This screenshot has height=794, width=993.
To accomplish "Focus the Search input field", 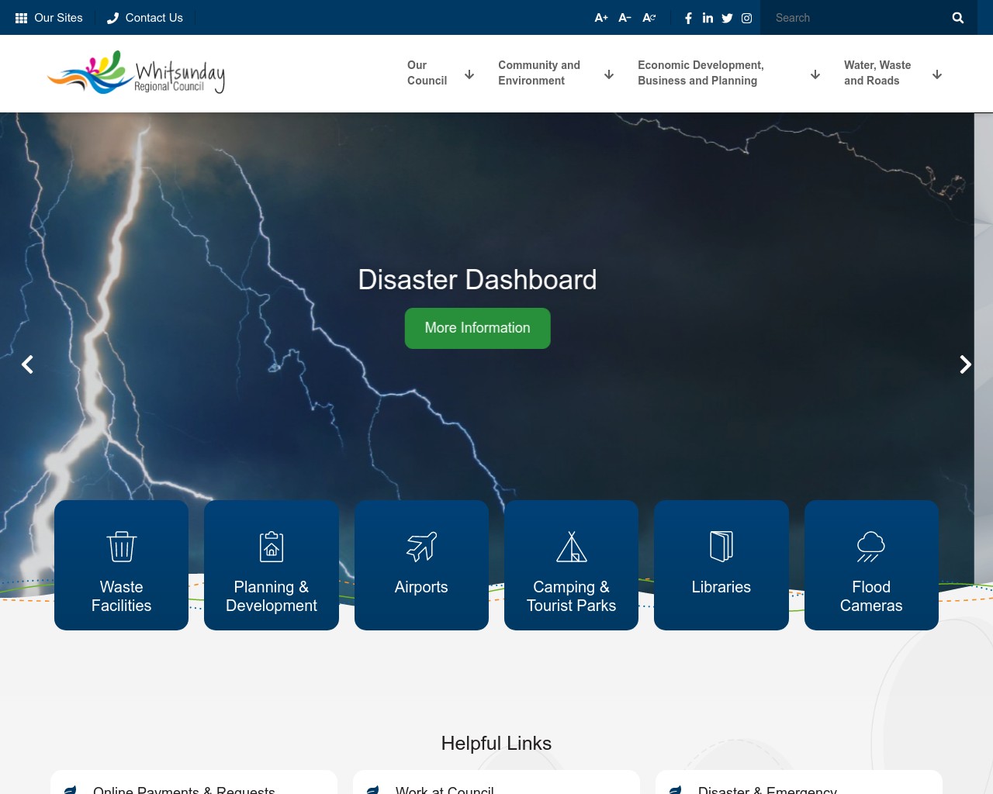I will [853, 18].
